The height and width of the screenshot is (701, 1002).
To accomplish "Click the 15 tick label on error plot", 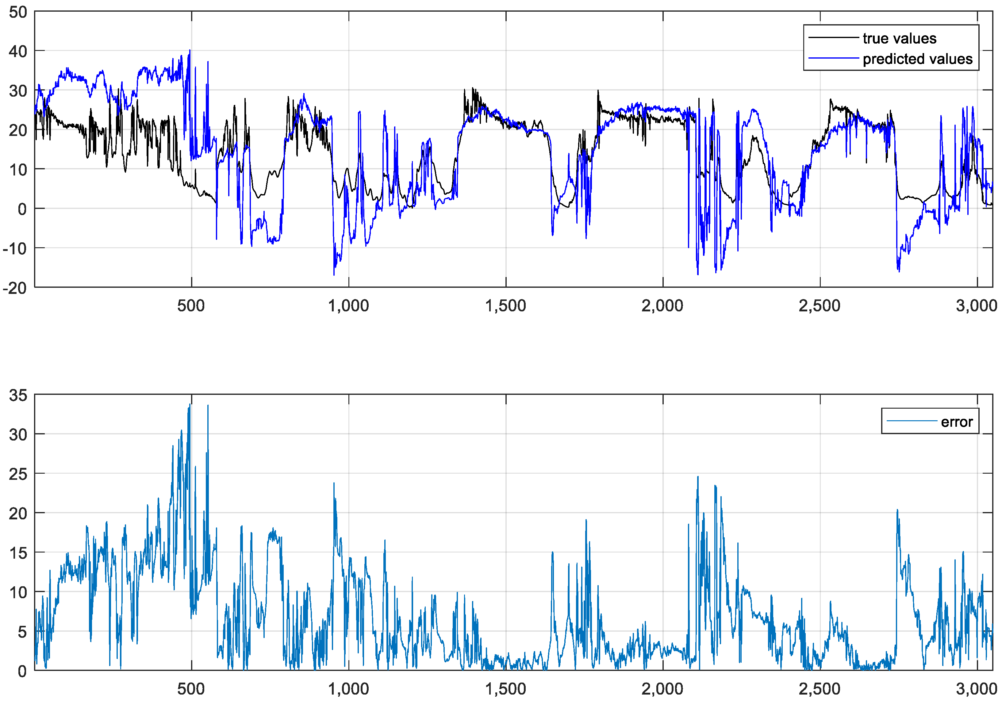I will click(x=18, y=553).
